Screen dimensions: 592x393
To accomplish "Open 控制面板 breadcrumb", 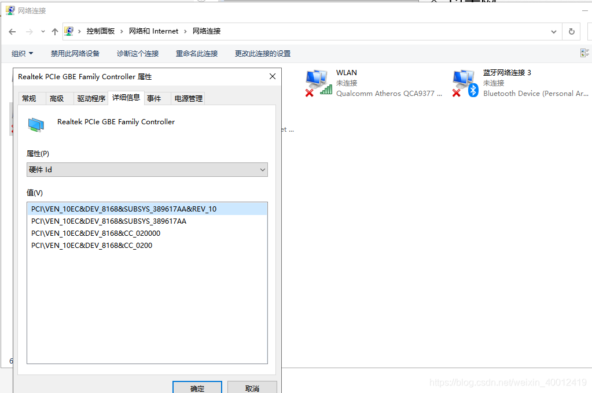I will point(101,31).
